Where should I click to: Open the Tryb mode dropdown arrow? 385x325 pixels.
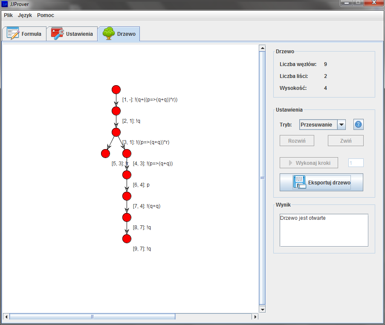pos(341,125)
